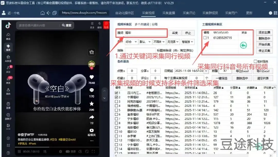Uncheck row 1 in the video results list
Image resolution: width=278 pixels, height=157 pixels.
pos(116,93)
